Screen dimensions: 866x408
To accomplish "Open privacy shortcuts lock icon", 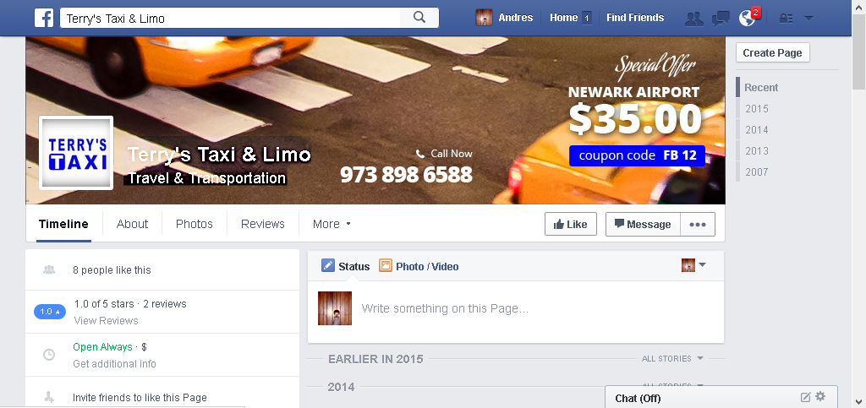I will pos(786,19).
